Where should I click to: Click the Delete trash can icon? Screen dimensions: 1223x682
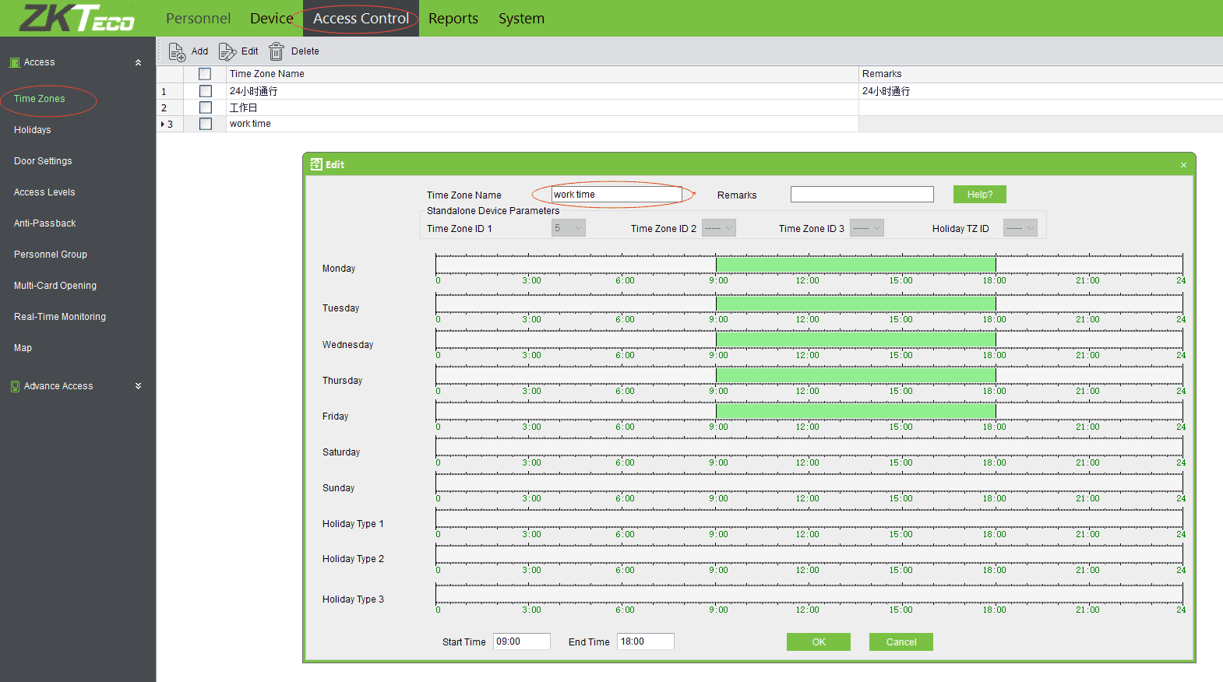(x=277, y=51)
